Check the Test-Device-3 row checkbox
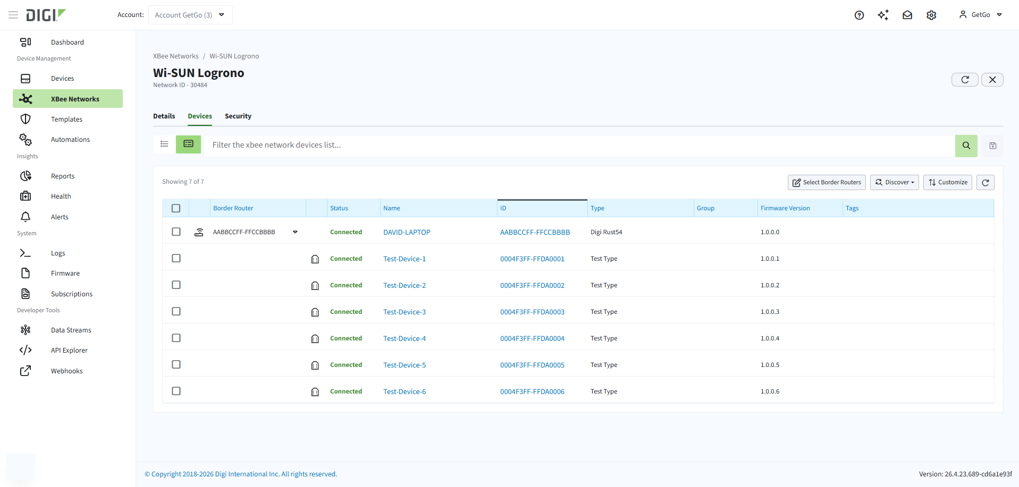Image resolution: width=1019 pixels, height=487 pixels. pyautogui.click(x=176, y=311)
